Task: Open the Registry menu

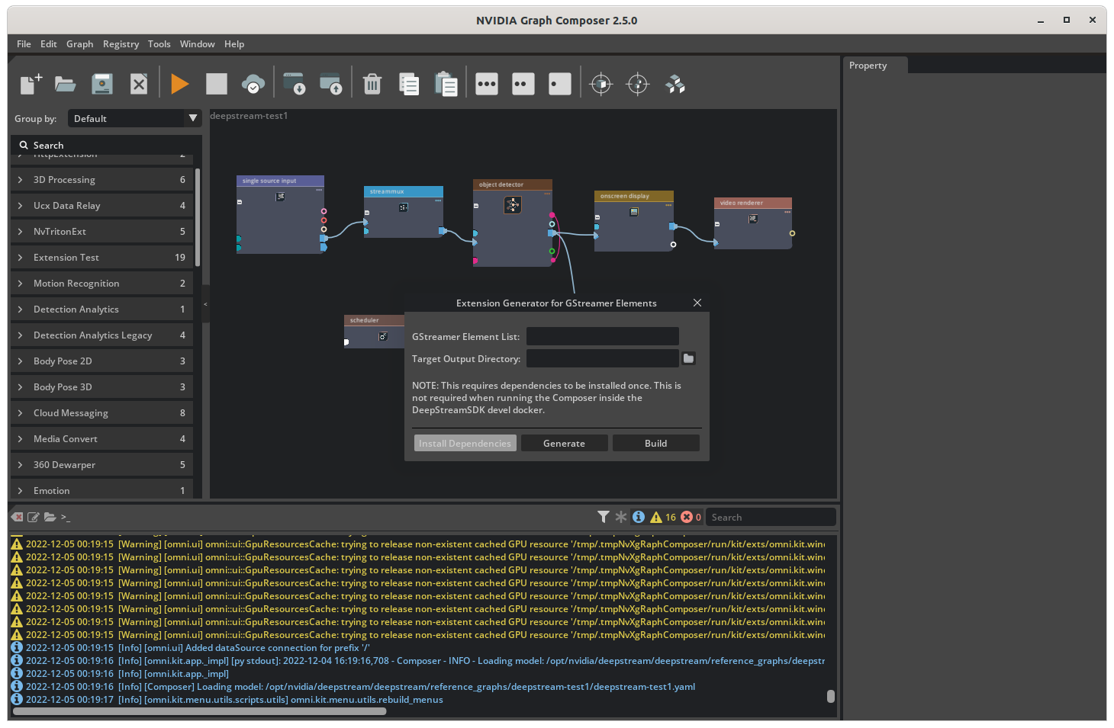Action: point(121,44)
